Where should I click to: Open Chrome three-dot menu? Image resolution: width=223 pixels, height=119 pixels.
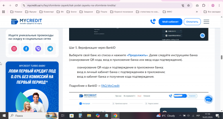pyautogui.click(x=219, y=5)
